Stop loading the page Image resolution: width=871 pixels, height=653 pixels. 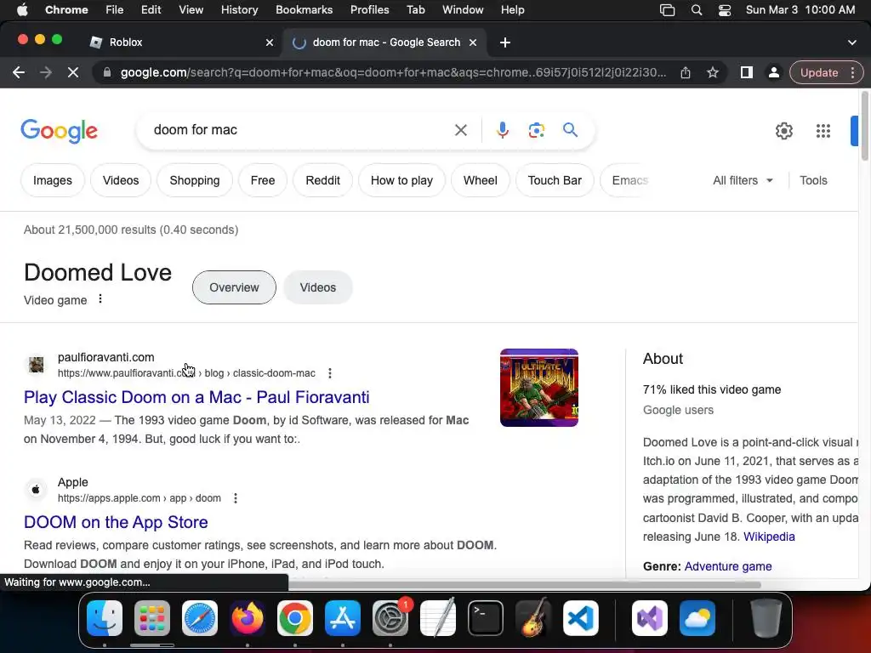tap(73, 72)
